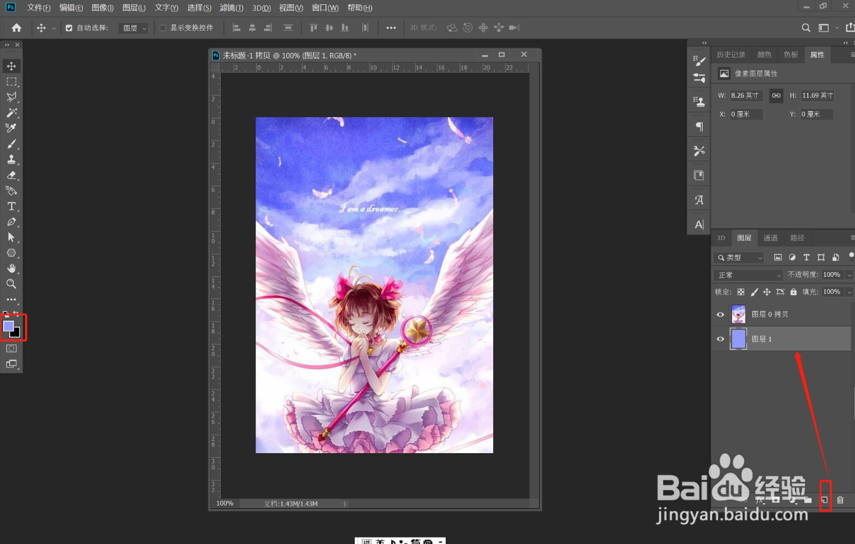This screenshot has height=544, width=855.
Task: Select the 图层 0 拷贝 layer thumbnail
Action: point(739,314)
